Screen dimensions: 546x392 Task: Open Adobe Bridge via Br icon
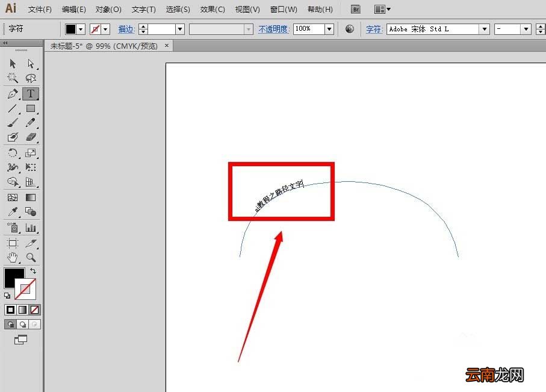click(x=356, y=10)
